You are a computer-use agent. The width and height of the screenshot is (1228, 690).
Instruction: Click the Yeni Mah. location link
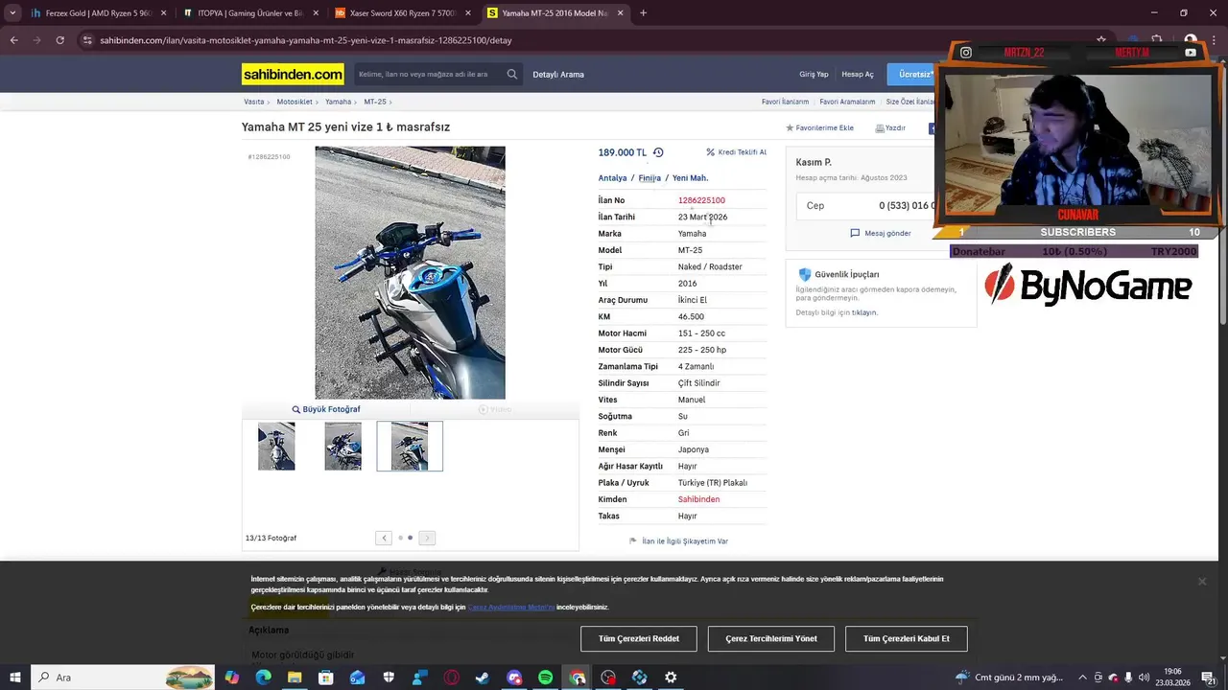point(690,178)
